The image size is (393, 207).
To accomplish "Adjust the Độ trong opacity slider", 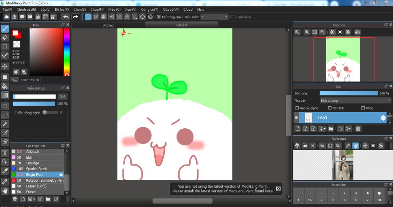I will (x=348, y=93).
